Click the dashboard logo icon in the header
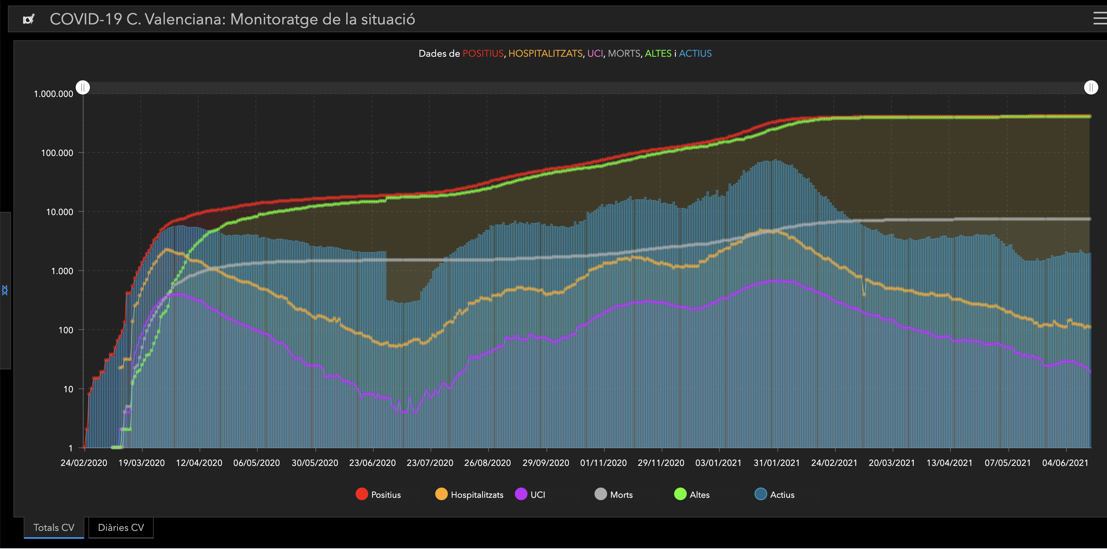The height and width of the screenshot is (549, 1107). click(28, 19)
